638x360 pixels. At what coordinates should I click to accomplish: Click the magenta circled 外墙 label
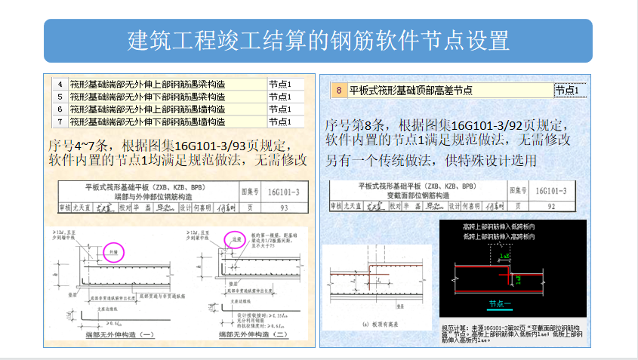pos(113,252)
